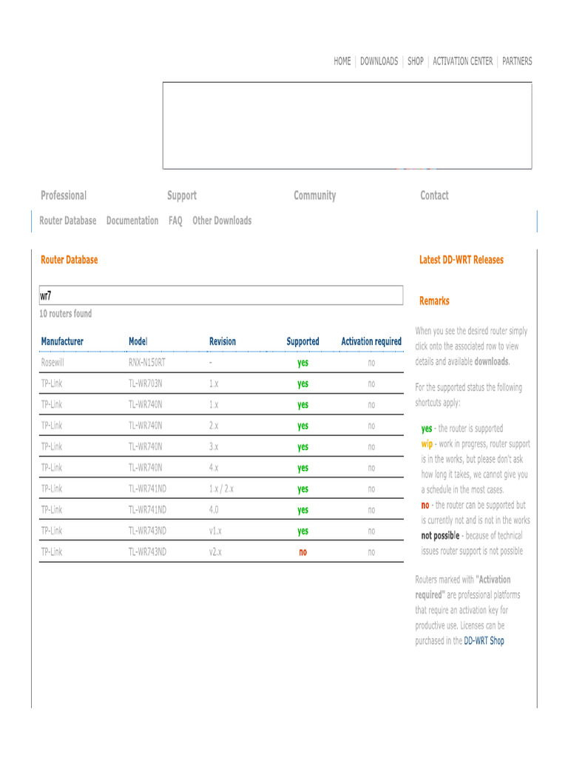
Task: Select the Router Database submenu item
Action: pos(67,221)
